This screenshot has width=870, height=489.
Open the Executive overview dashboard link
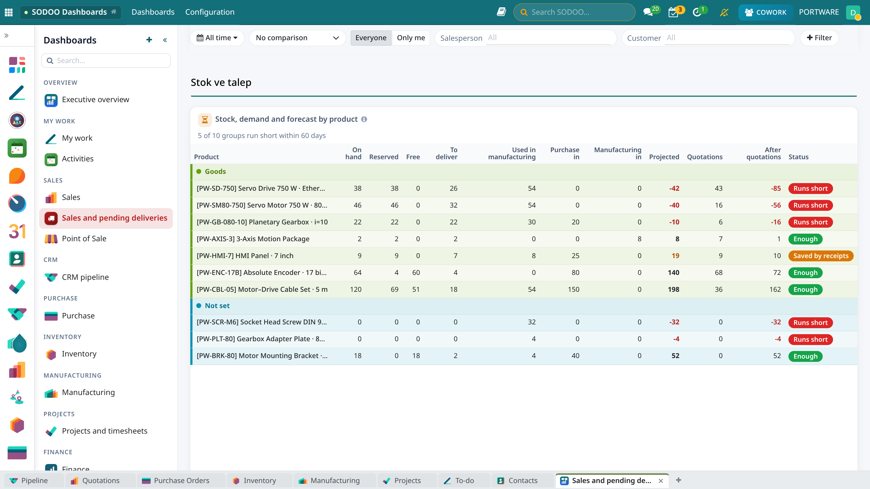point(95,99)
